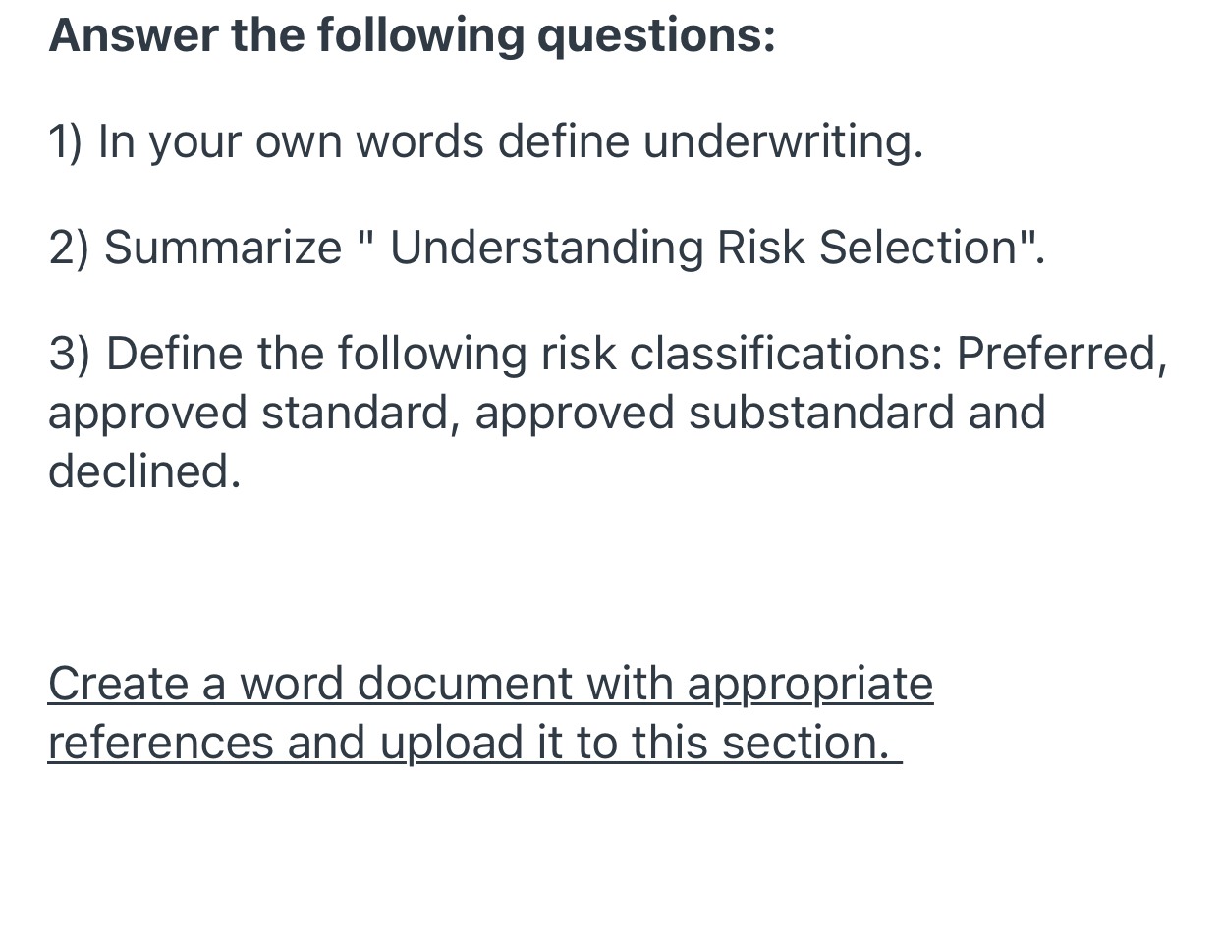1220x940 pixels.
Task: Click the first line of question 3
Action: point(607,354)
